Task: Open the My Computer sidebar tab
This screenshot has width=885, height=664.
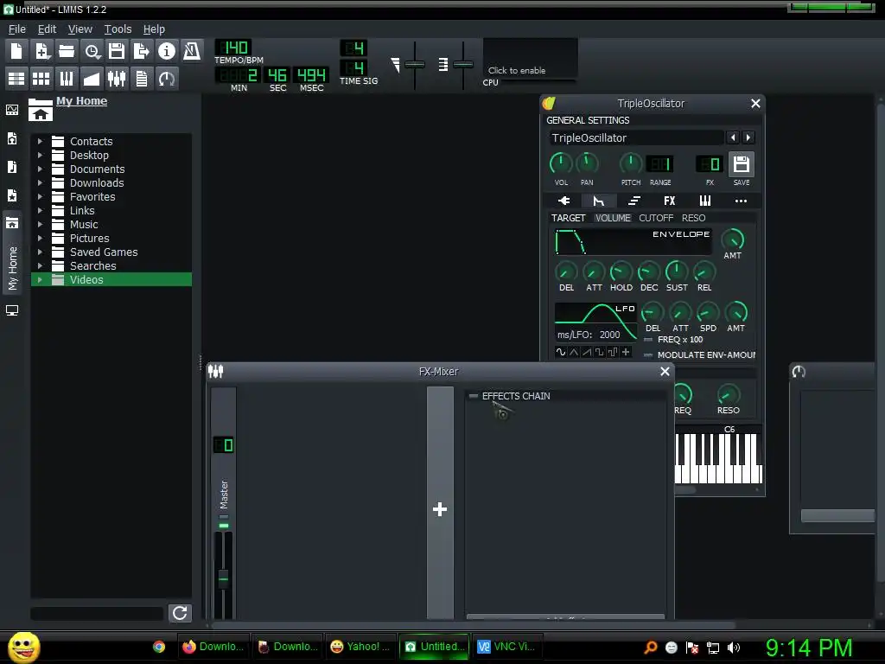Action: tap(12, 310)
